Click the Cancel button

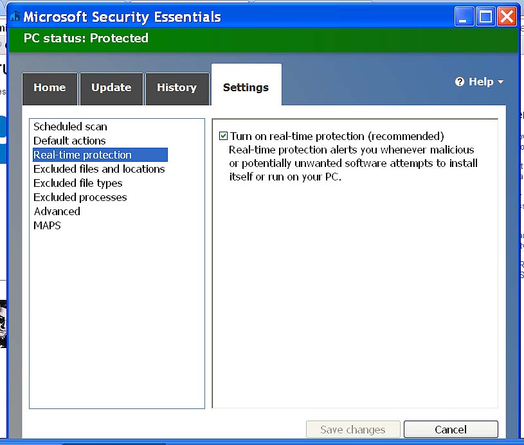coord(451,430)
